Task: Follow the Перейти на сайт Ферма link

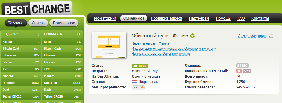Action: click(150, 43)
